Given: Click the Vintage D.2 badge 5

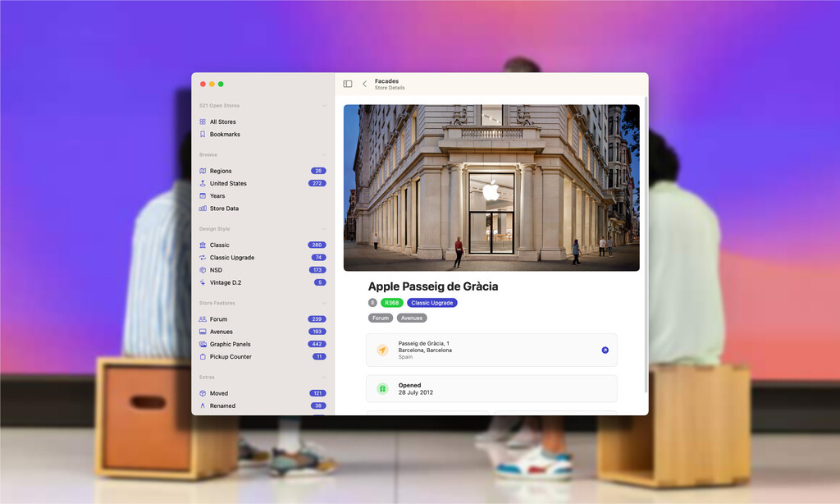Looking at the screenshot, I should [x=321, y=282].
